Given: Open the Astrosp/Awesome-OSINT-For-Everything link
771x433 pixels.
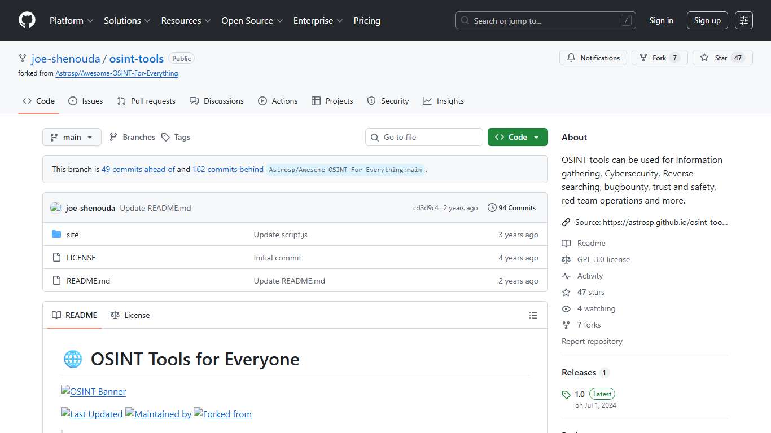Looking at the screenshot, I should 116,73.
